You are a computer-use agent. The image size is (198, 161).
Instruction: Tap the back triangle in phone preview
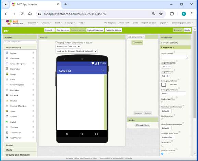pos(67,134)
